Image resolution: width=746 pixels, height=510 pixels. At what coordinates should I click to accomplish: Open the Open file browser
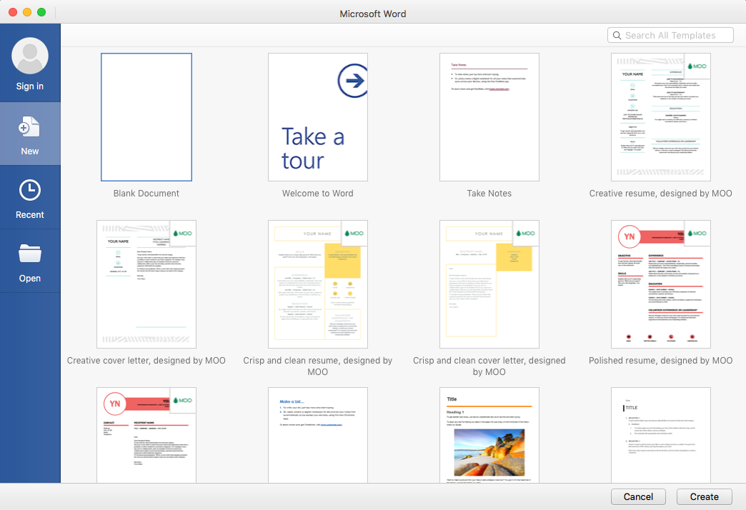click(29, 261)
